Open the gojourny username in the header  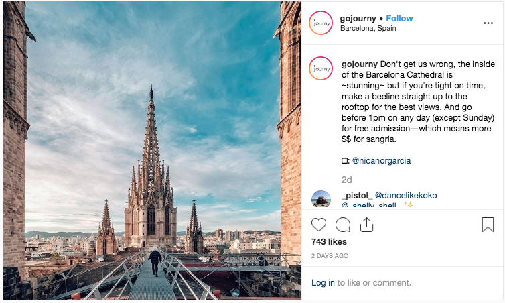(x=358, y=18)
